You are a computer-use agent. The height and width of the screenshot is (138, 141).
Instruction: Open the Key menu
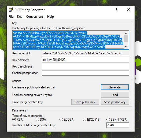20,17
